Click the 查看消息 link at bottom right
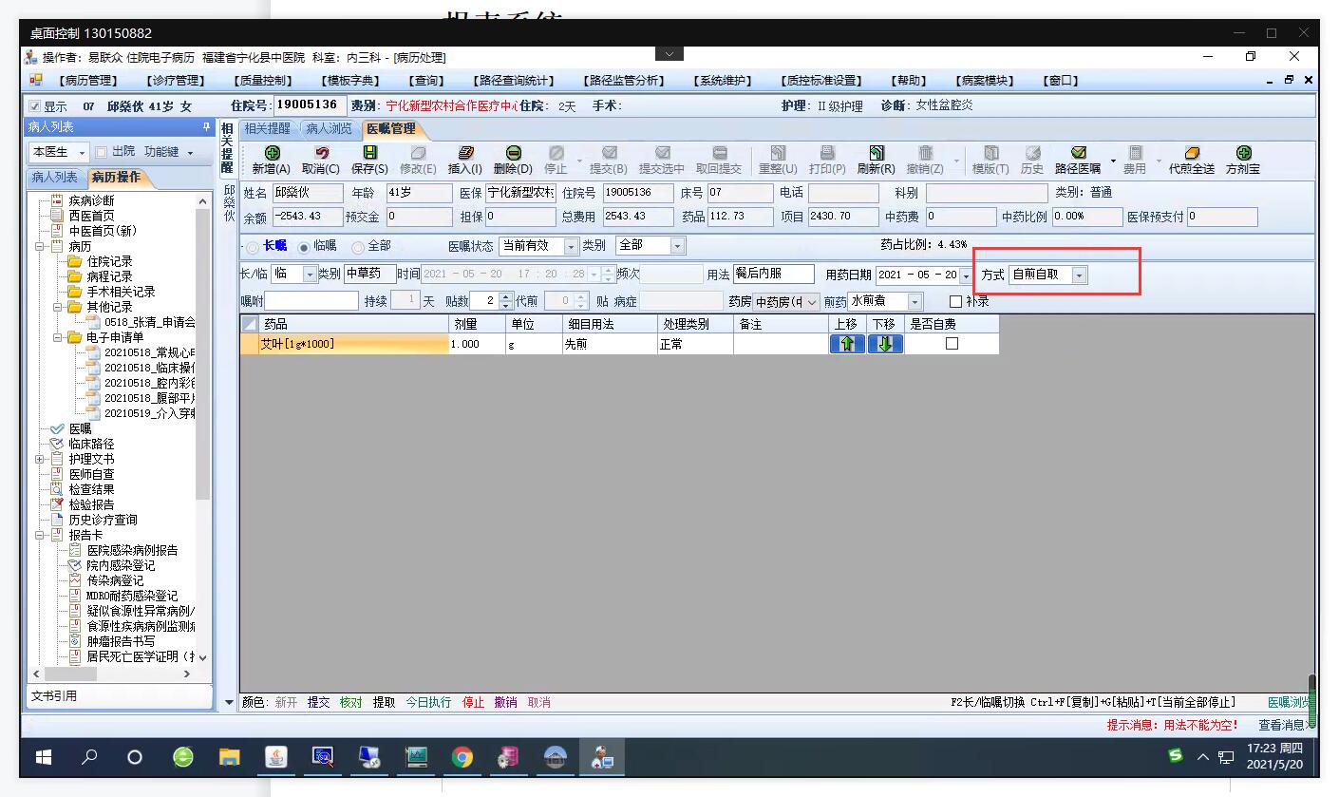The width and height of the screenshot is (1339, 797). coord(1282,725)
